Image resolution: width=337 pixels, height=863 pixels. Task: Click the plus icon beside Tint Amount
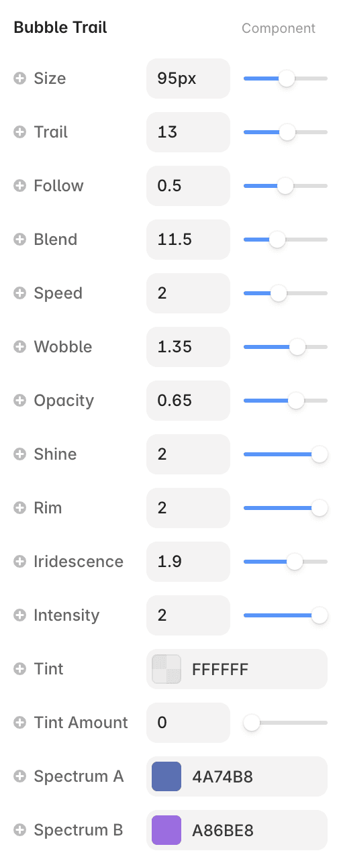click(x=20, y=723)
